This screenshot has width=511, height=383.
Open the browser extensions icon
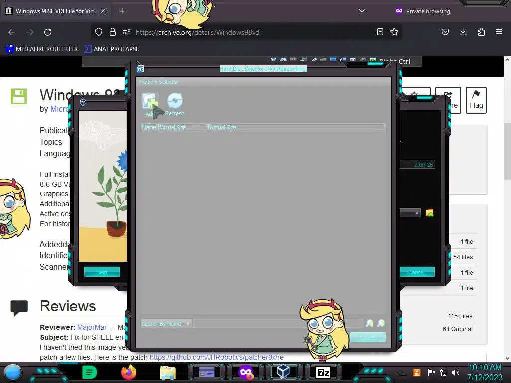[x=481, y=32]
